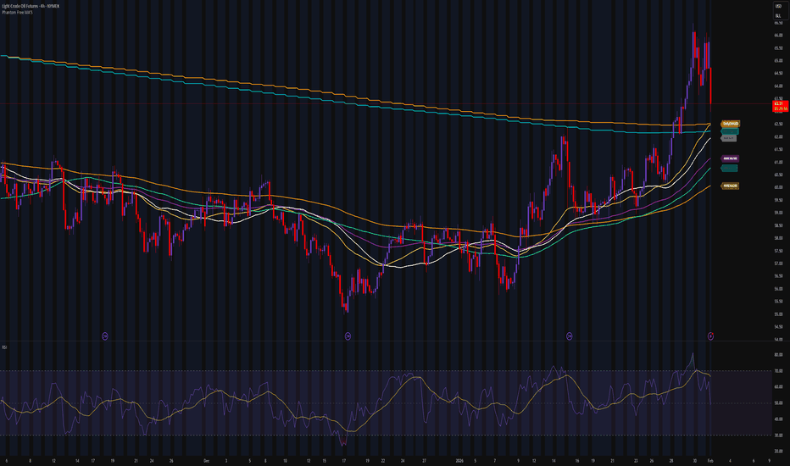This screenshot has height=466, width=790.
Task: Click the 66.00 price scale value
Action: 778,36
